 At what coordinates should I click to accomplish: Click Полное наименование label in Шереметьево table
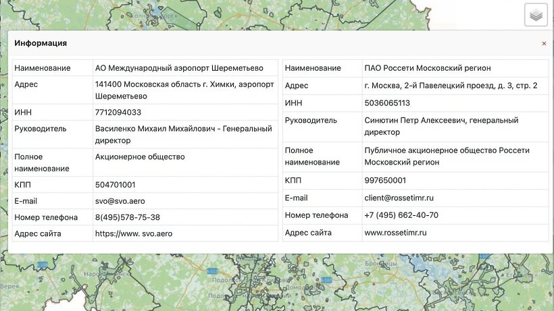[42, 163]
